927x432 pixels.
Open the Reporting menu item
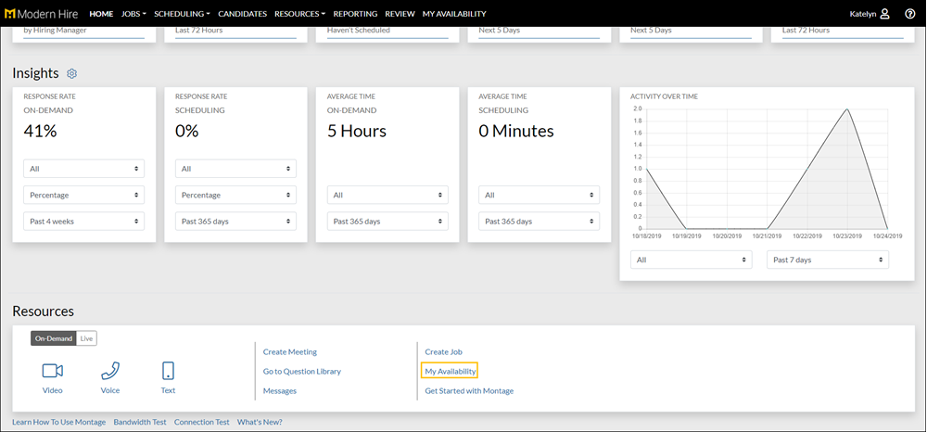(355, 14)
